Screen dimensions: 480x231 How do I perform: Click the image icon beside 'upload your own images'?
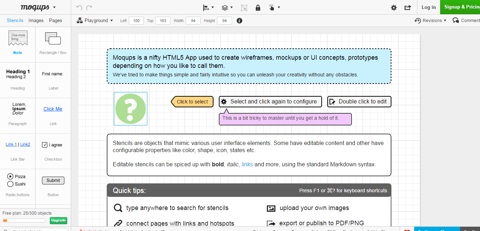[x=271, y=209]
